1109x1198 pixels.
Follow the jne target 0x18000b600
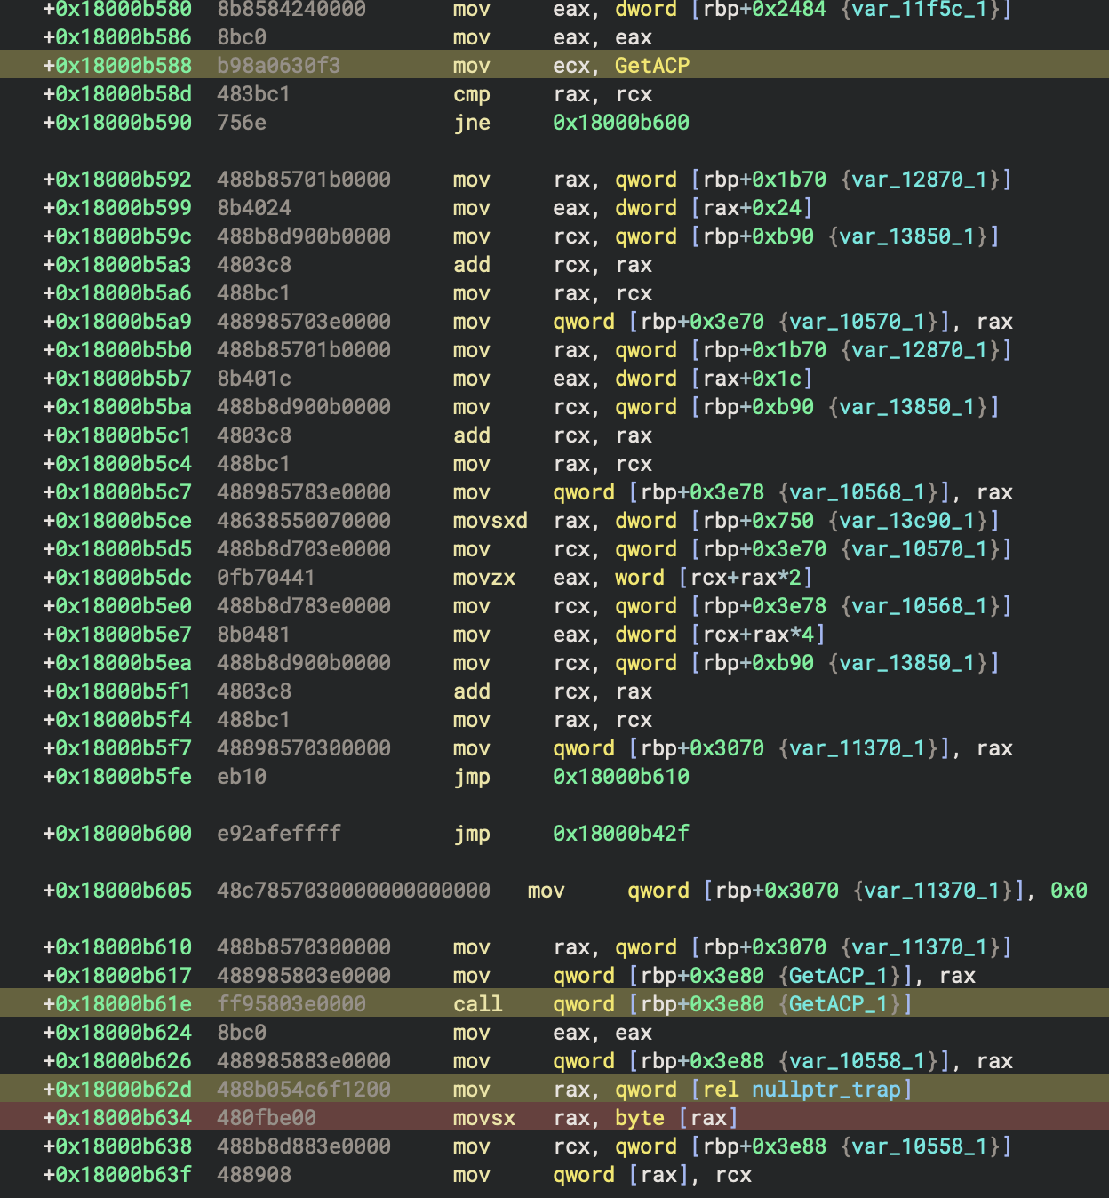(x=620, y=123)
